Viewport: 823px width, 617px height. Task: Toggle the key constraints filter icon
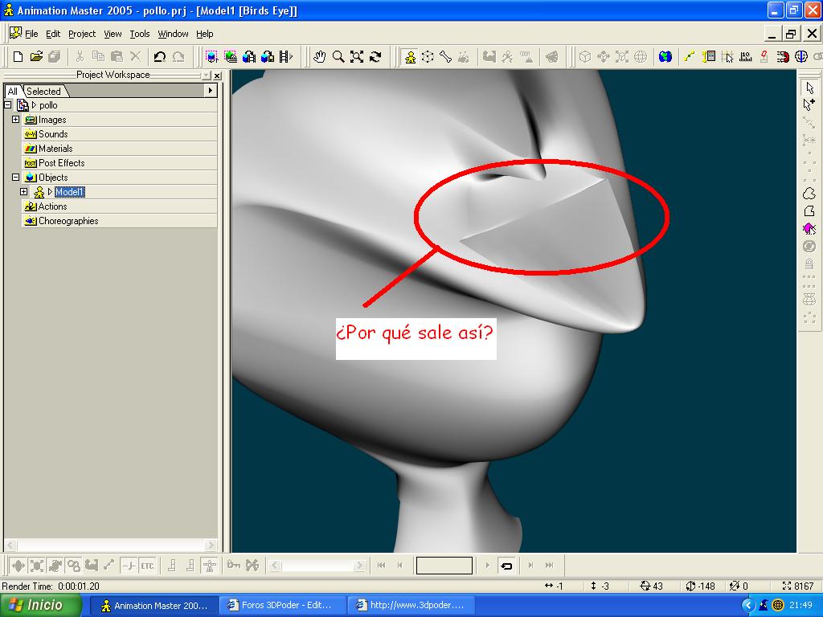tap(73, 566)
